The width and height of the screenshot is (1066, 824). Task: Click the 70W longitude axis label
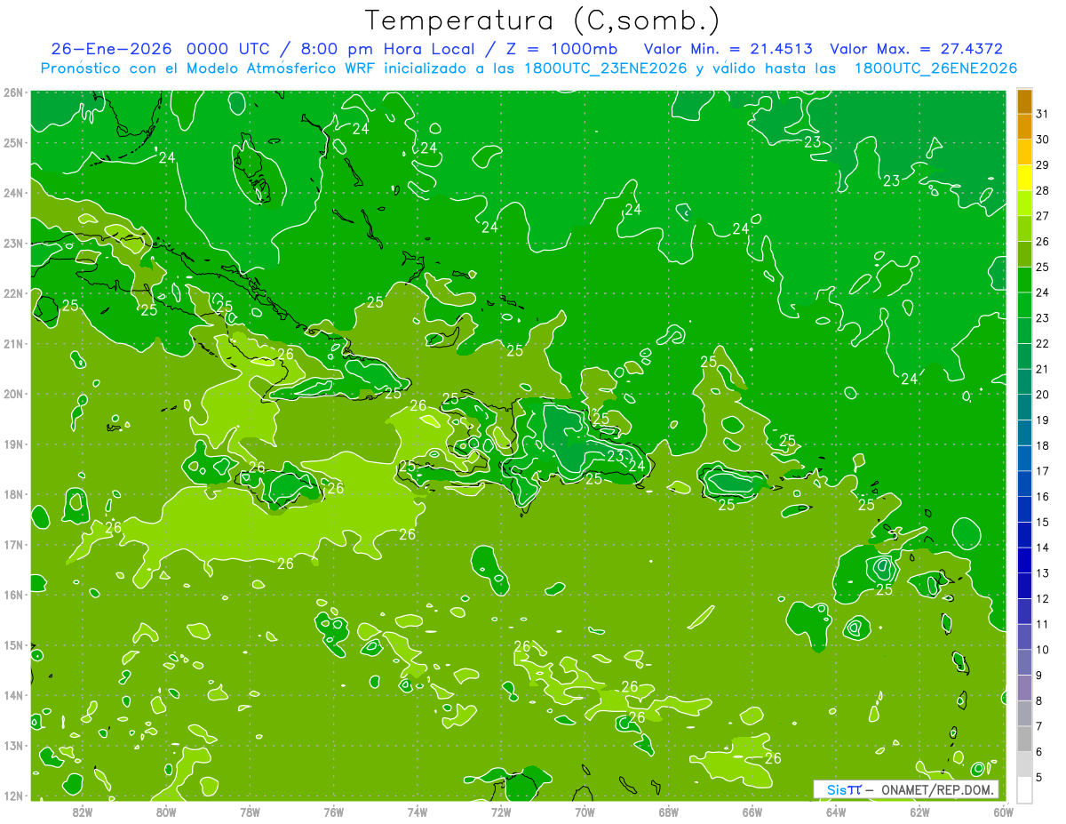(585, 812)
